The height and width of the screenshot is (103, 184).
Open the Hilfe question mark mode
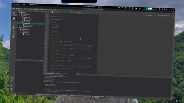click(x=14, y=36)
